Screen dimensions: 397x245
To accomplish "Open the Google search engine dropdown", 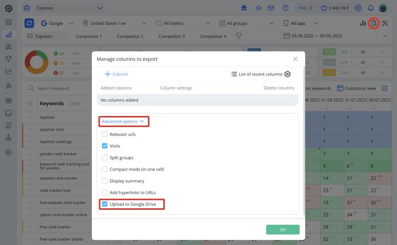I will click(57, 23).
